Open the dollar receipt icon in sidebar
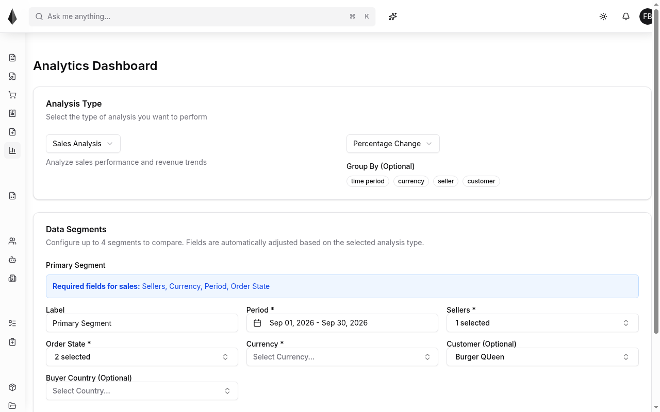The width and height of the screenshot is (660, 412). pyautogui.click(x=12, y=113)
